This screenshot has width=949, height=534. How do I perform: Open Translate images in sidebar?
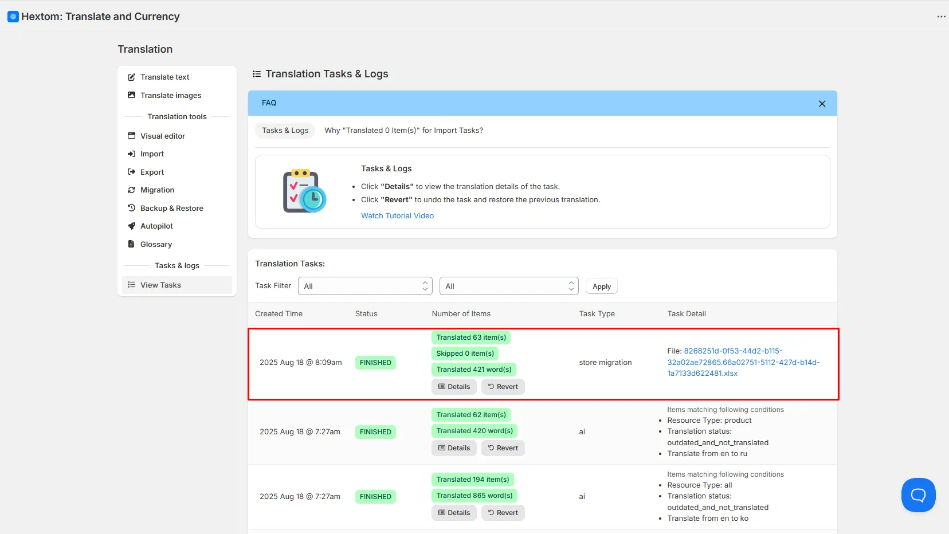171,95
